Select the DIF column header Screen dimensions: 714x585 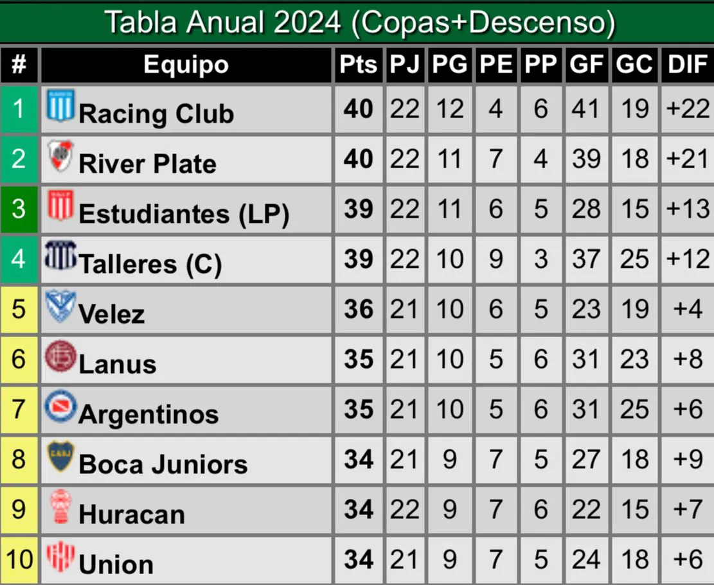(x=687, y=65)
